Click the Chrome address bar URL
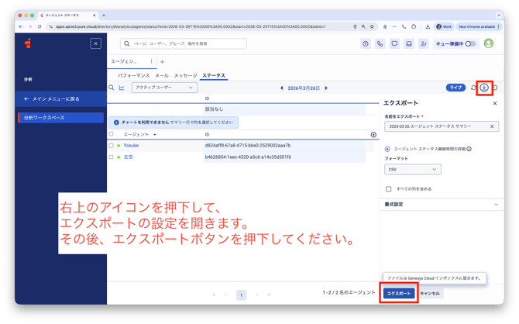The image size is (519, 324). pos(191,26)
